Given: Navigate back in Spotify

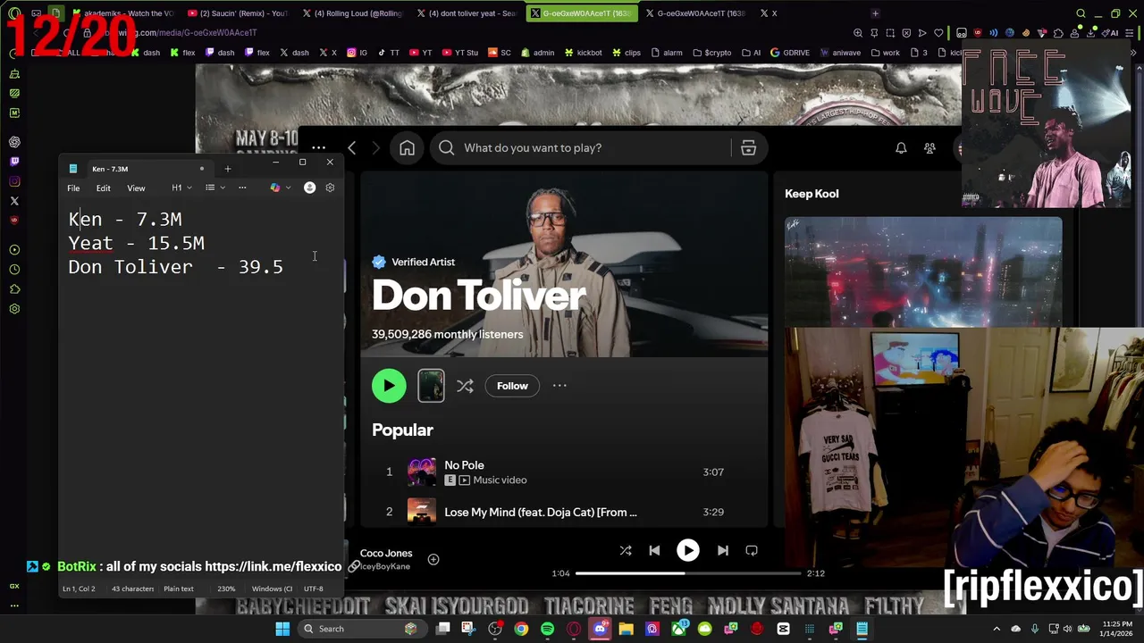Looking at the screenshot, I should coord(352,148).
